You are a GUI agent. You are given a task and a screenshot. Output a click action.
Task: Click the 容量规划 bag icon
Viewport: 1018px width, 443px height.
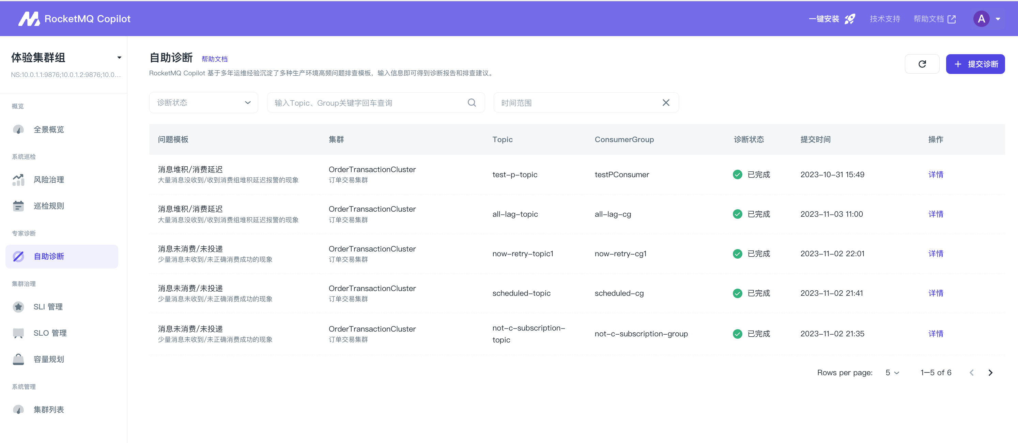point(18,359)
